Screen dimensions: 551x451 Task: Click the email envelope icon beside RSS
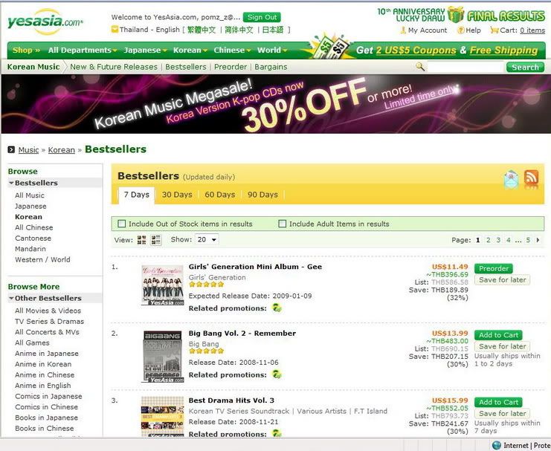(511, 179)
